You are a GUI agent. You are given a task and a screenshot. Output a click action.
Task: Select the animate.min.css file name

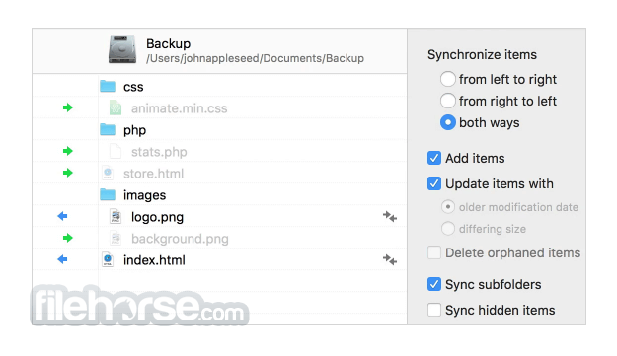click(179, 108)
